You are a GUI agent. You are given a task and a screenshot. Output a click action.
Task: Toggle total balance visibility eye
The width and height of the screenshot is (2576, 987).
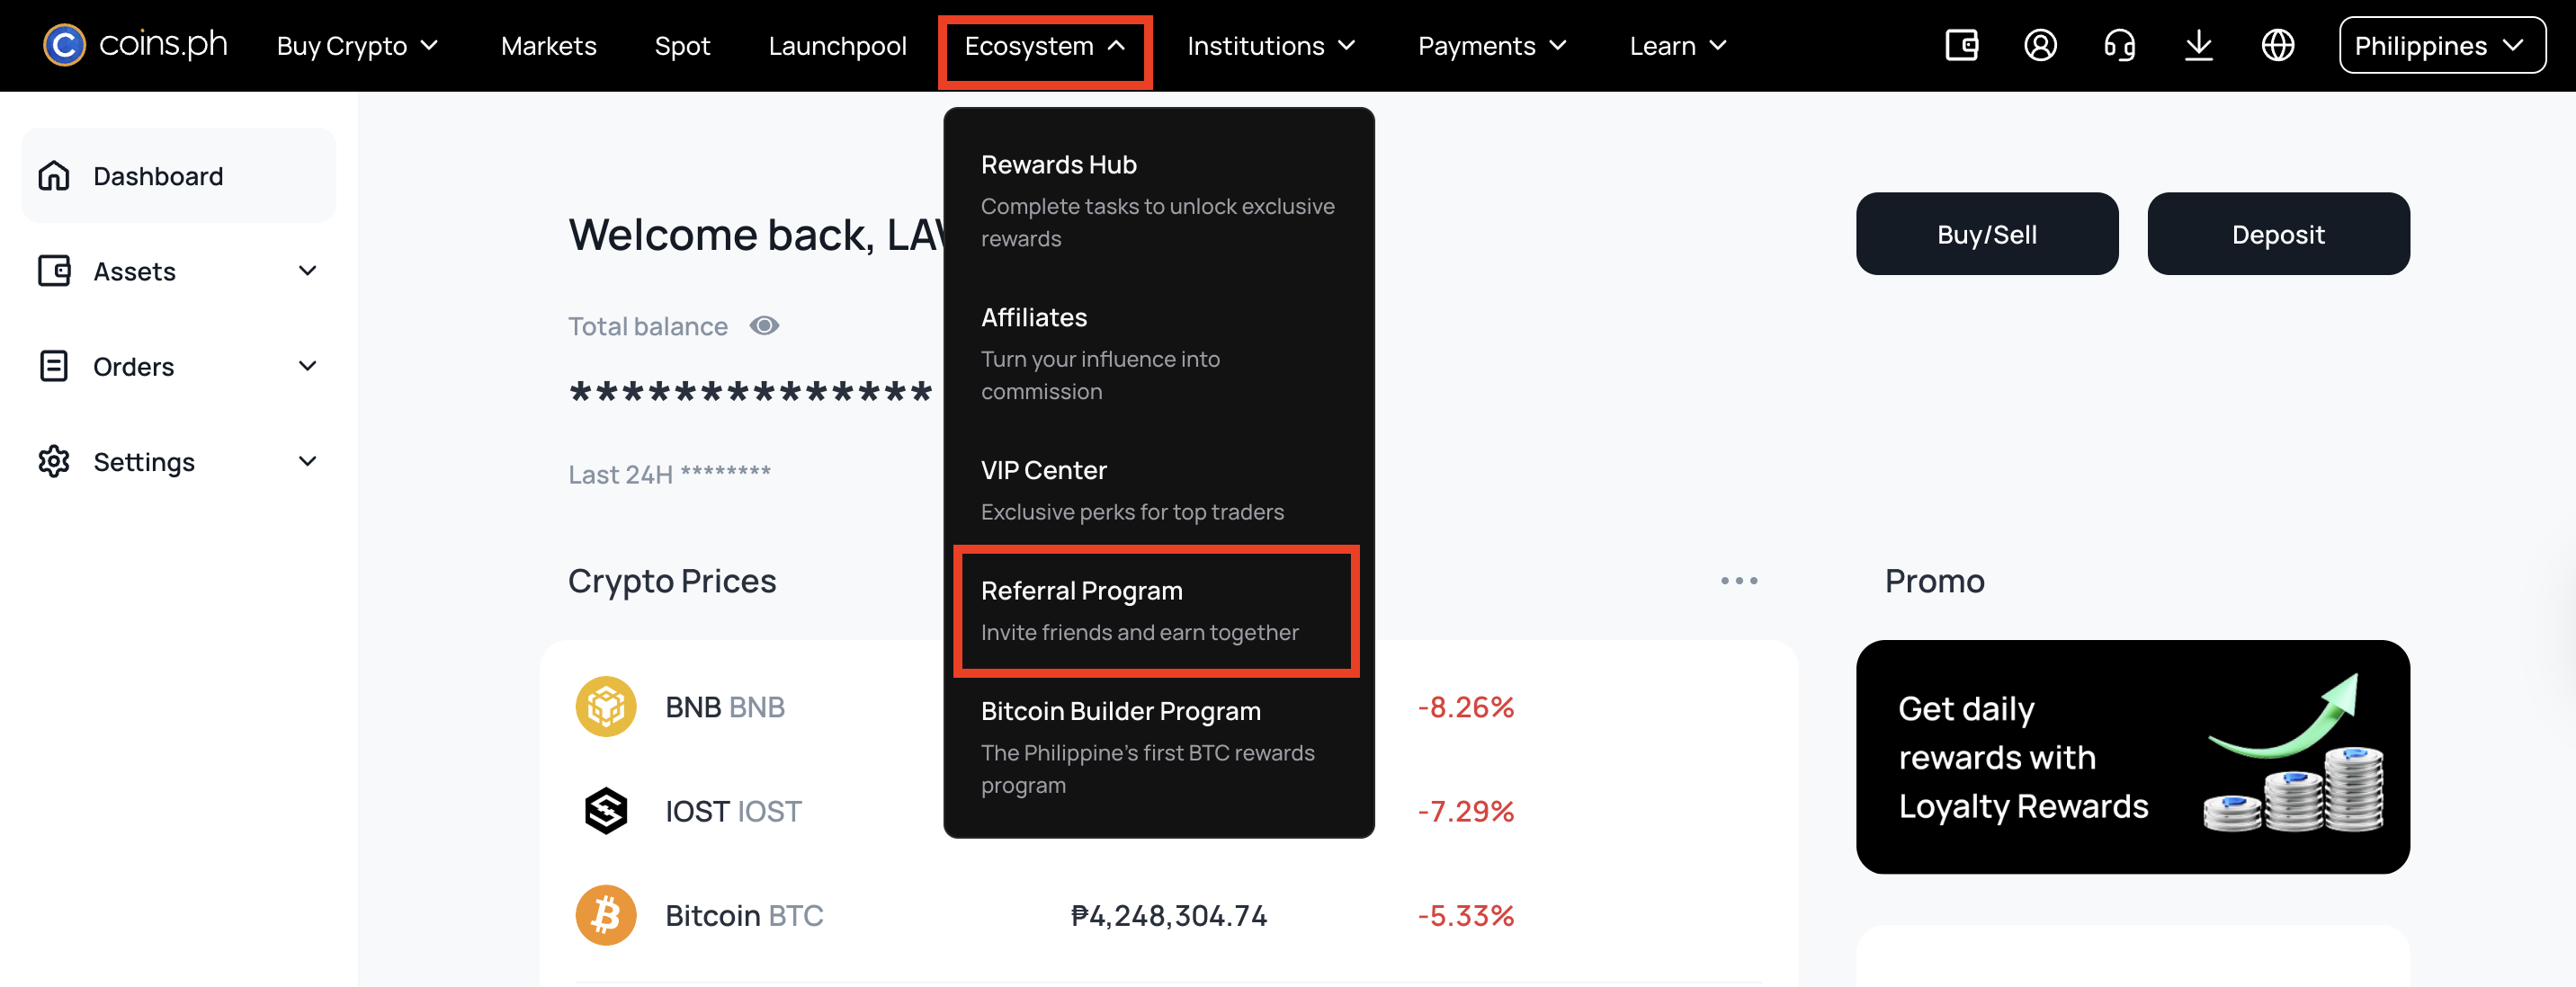(x=764, y=325)
